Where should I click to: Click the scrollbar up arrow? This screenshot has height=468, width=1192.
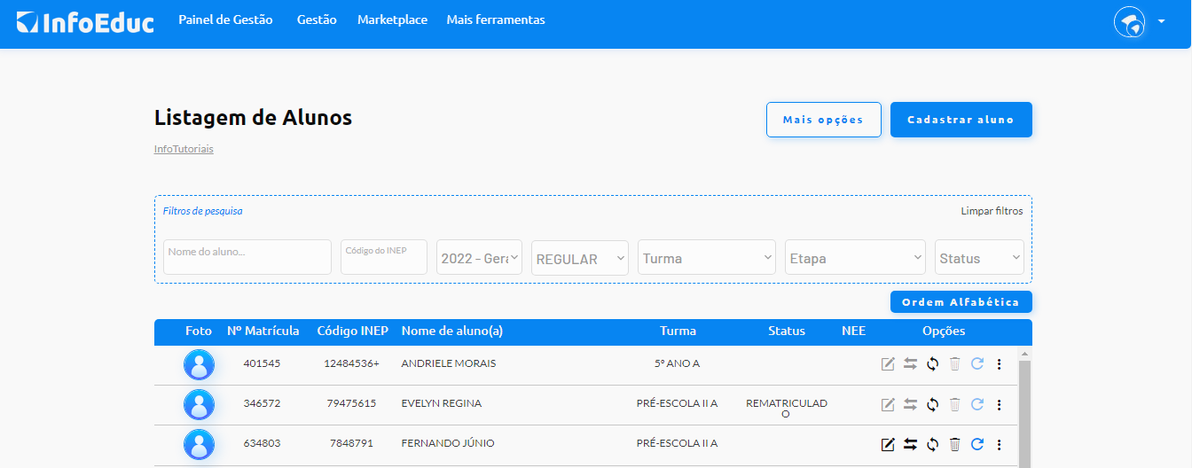(x=1024, y=353)
